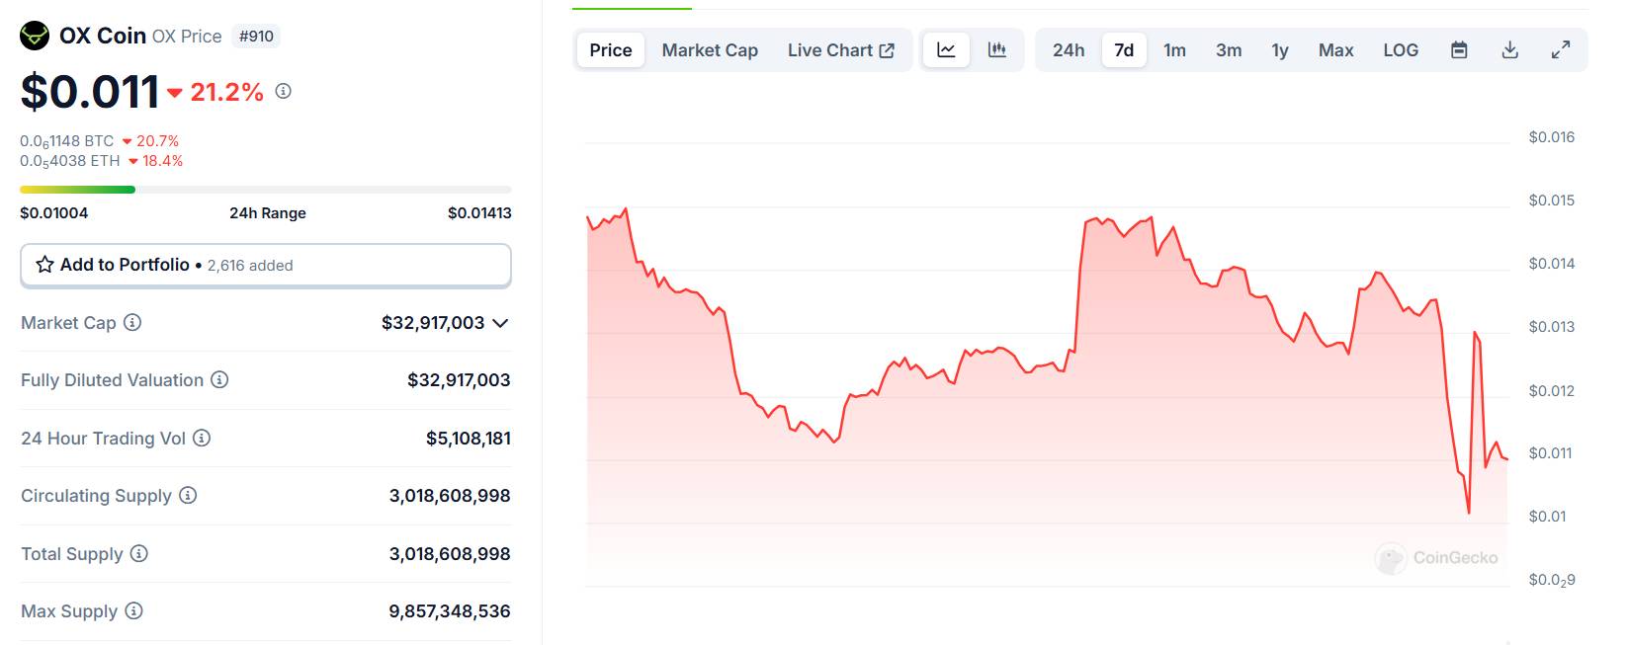Screen dimensions: 1628x645
Task: Click the 24h Range label
Action: tap(268, 213)
